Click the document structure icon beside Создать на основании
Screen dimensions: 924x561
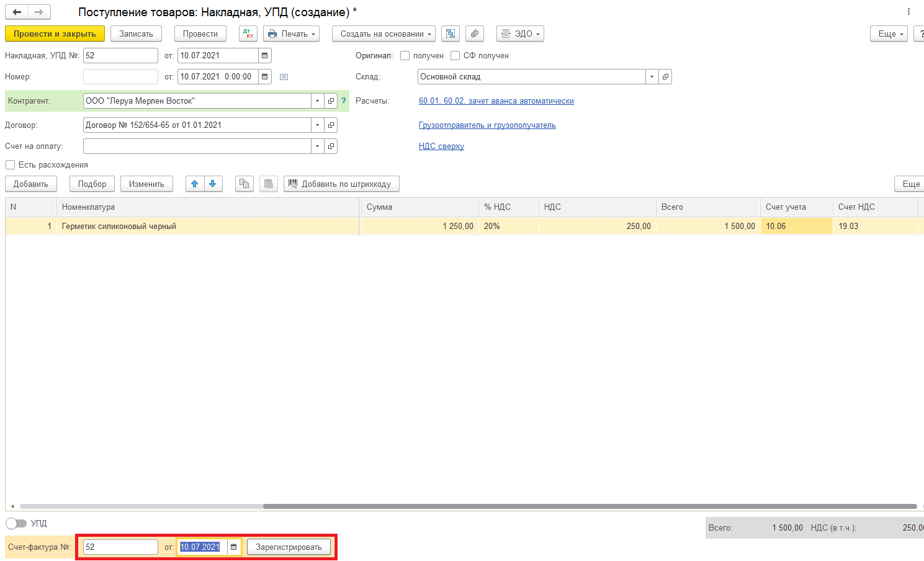tap(451, 34)
